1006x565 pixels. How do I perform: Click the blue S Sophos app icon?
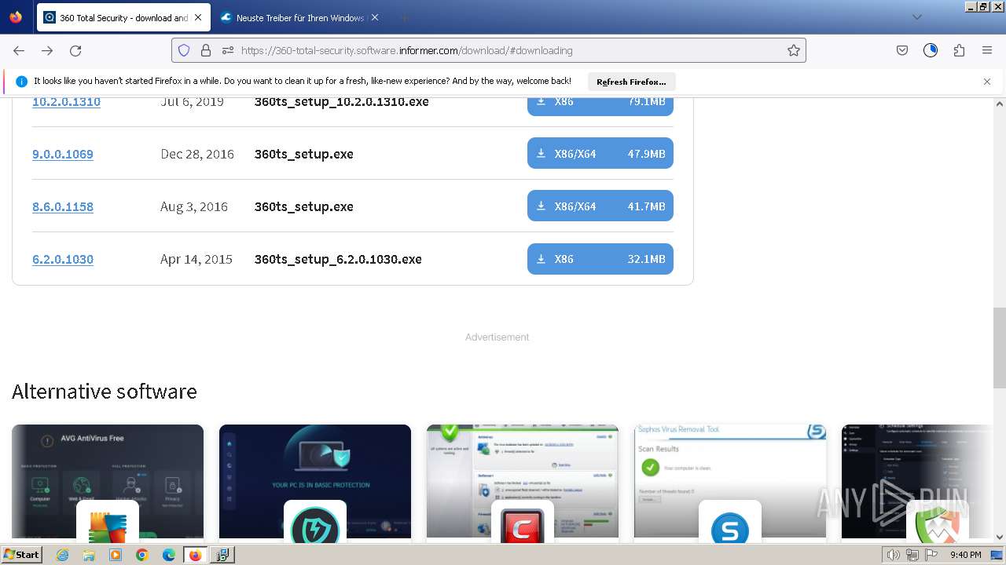click(730, 522)
